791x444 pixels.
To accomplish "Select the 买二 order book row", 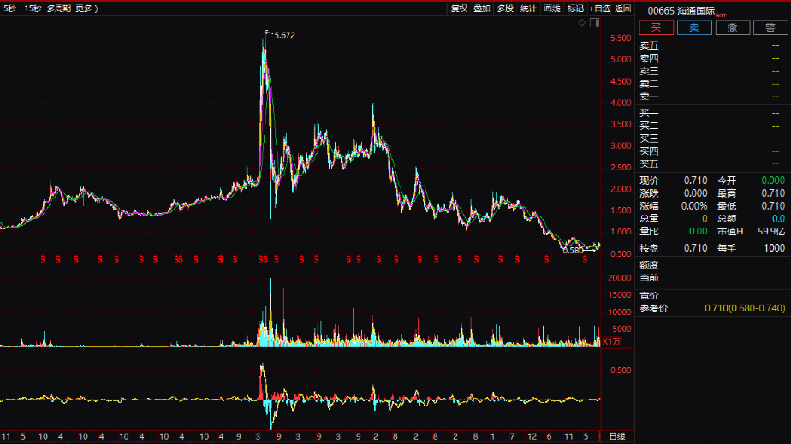I will (712, 126).
